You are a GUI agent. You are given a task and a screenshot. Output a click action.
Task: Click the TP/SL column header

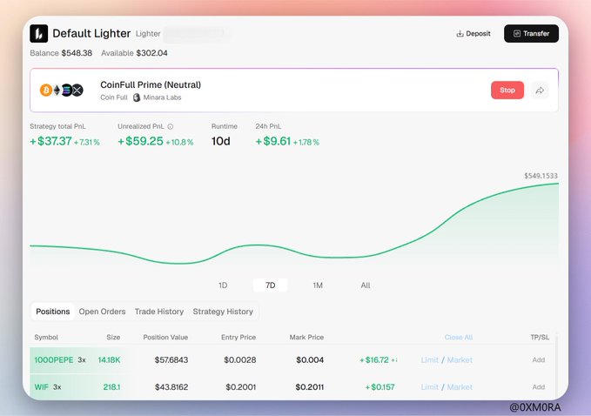pos(540,338)
